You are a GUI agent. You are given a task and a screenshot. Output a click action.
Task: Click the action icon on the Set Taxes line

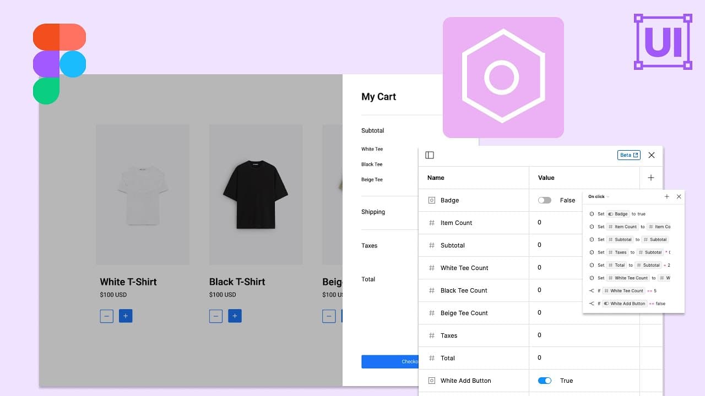(x=592, y=252)
